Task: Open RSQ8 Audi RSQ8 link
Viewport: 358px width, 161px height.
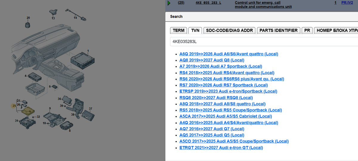Action: (x=216, y=98)
